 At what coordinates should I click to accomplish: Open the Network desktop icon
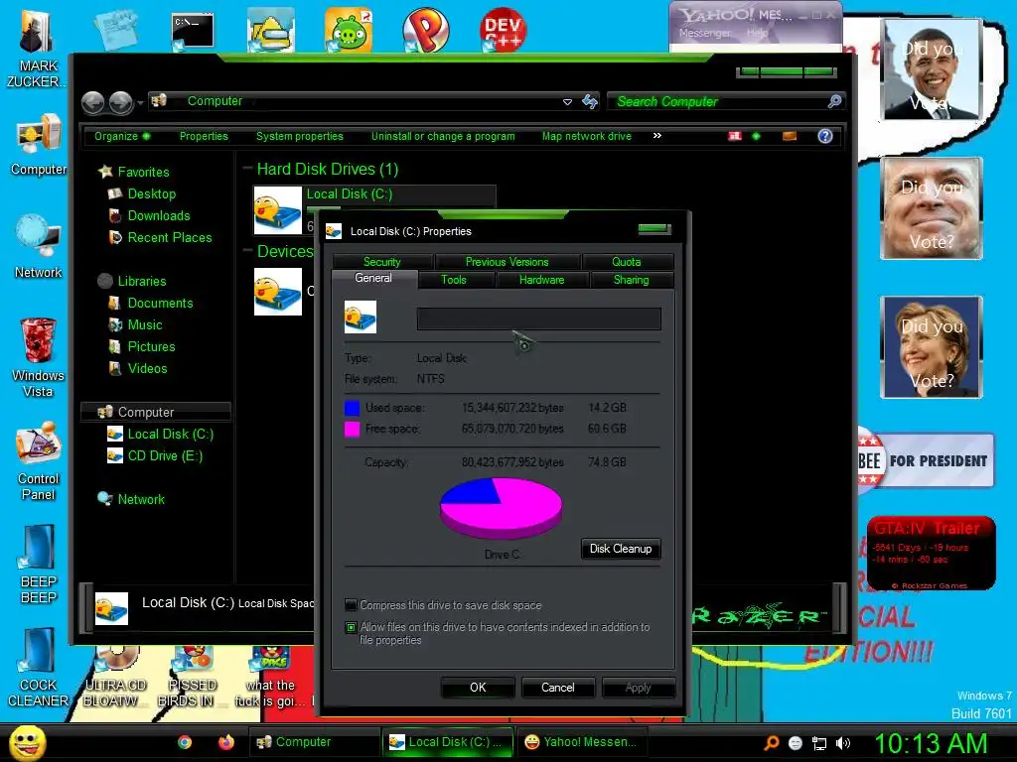click(39, 246)
